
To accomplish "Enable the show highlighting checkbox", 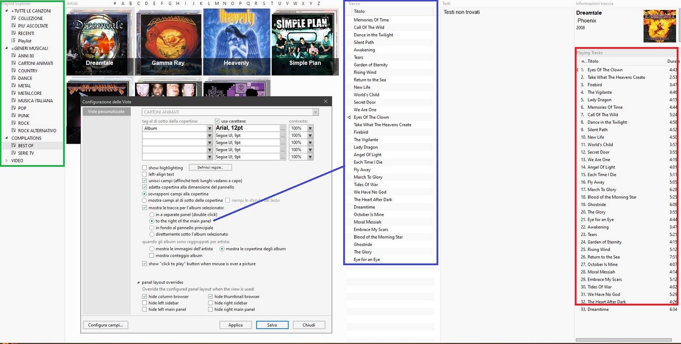I will point(145,168).
